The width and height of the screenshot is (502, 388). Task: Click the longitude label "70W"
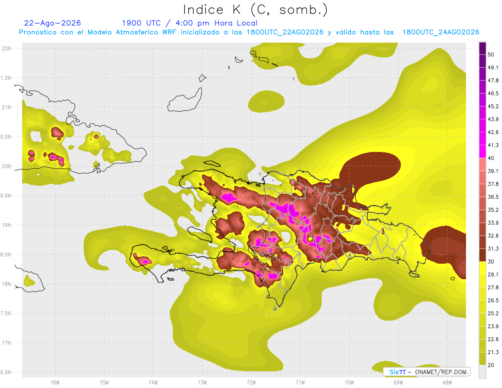[x=349, y=383]
